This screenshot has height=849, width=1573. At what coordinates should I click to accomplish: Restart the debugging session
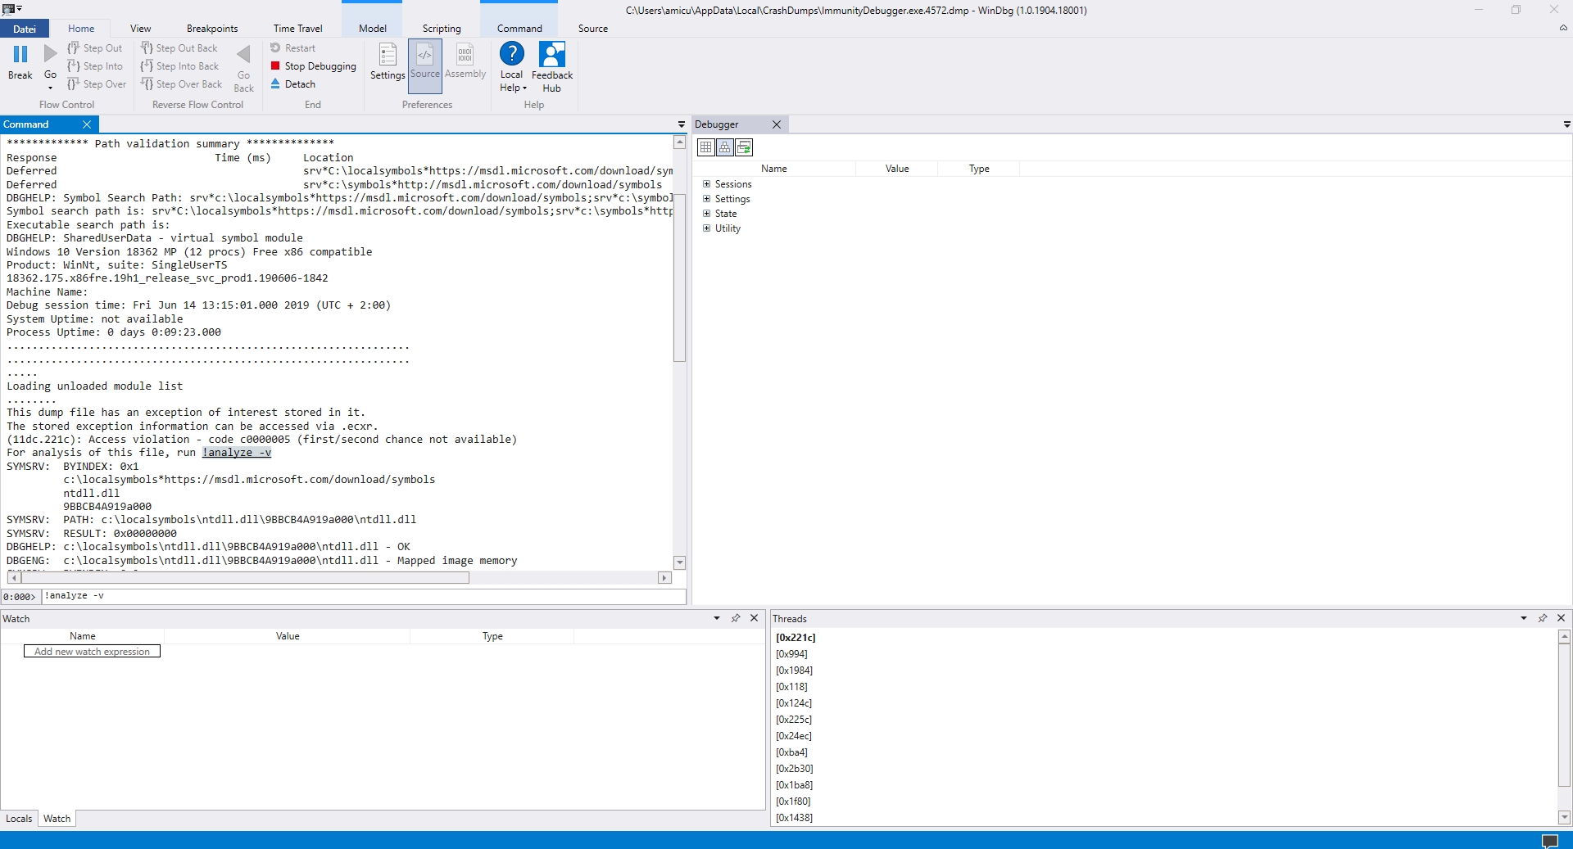(292, 48)
